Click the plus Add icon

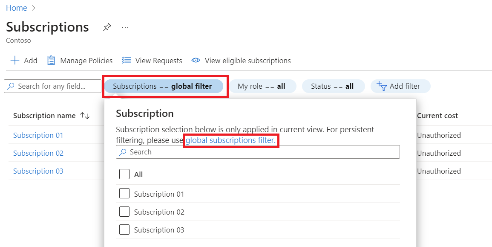tap(15, 61)
